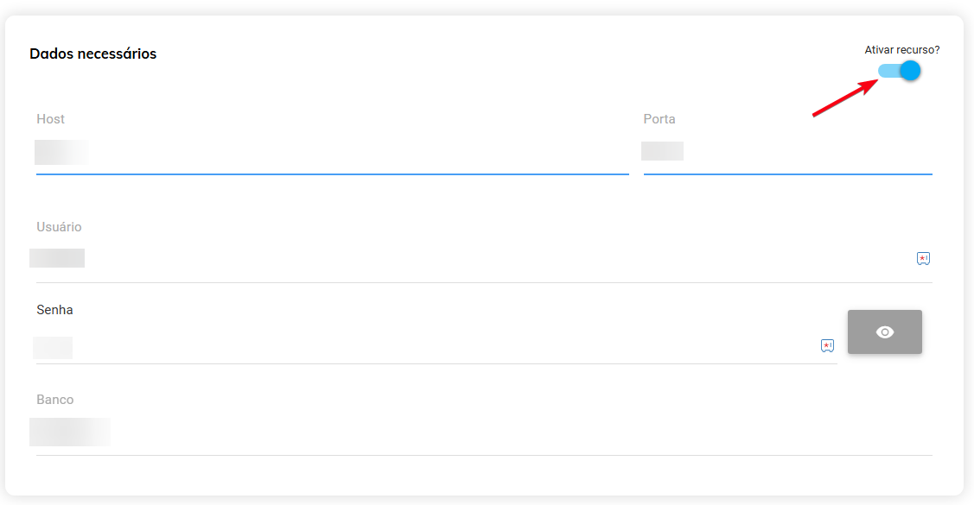Image resolution: width=974 pixels, height=505 pixels.
Task: Click the Porta field label
Action: pyautogui.click(x=659, y=119)
